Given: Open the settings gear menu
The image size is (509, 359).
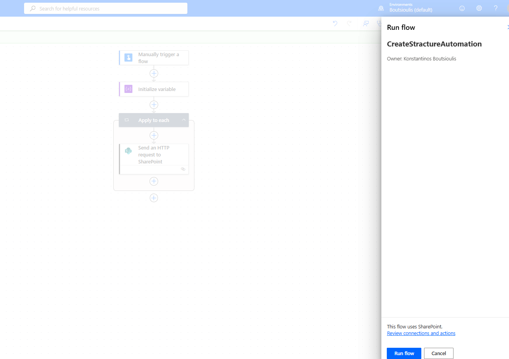Looking at the screenshot, I should [479, 8].
